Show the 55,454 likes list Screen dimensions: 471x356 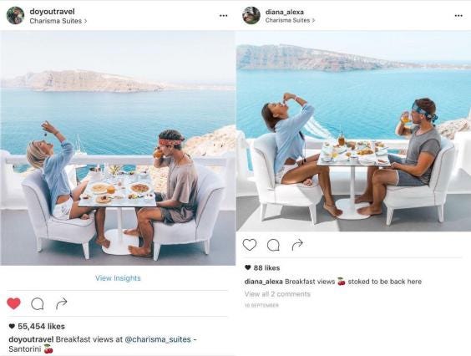(37, 326)
